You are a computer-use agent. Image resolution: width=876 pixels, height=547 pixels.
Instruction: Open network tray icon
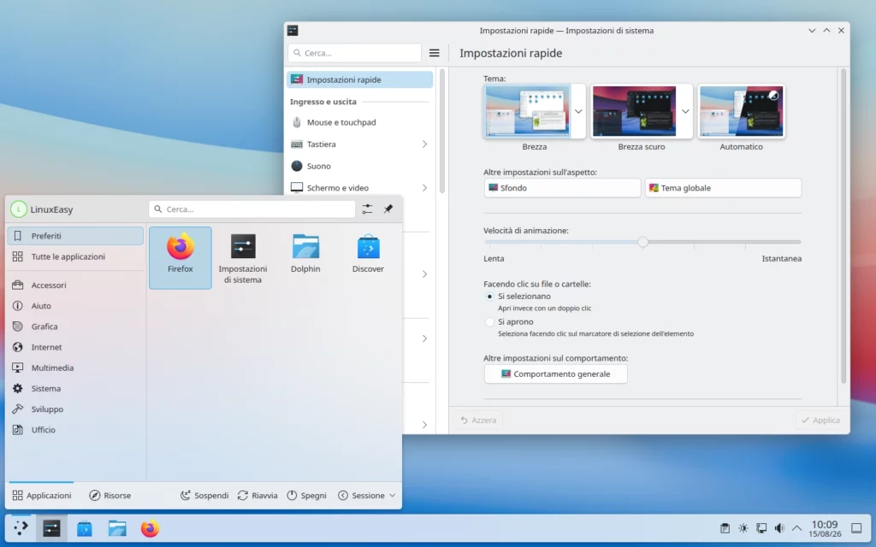pyautogui.click(x=761, y=528)
